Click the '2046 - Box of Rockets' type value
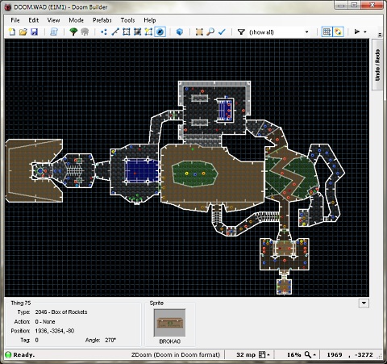The image size is (387, 364). point(61,312)
